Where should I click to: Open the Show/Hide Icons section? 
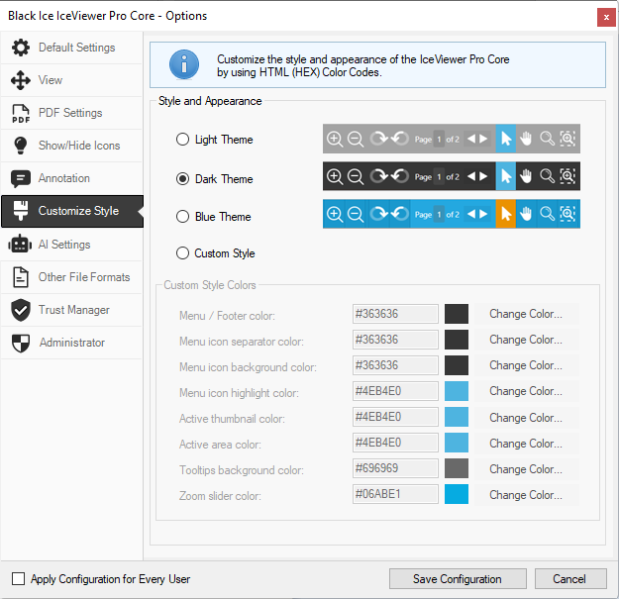tap(71, 146)
